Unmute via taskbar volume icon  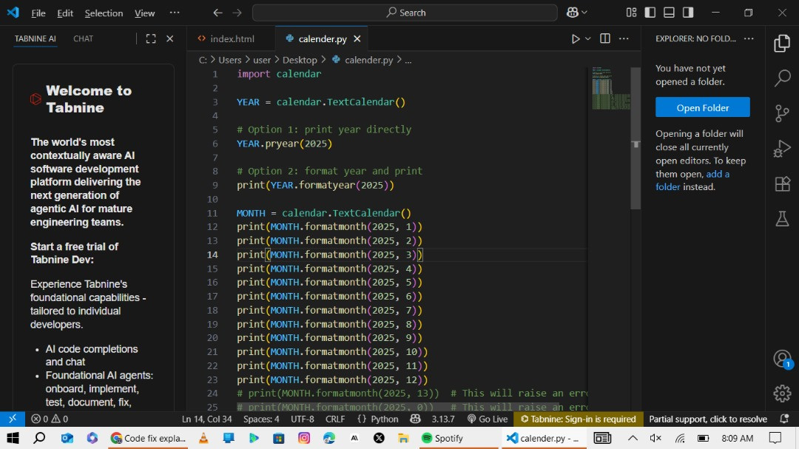[x=655, y=438]
